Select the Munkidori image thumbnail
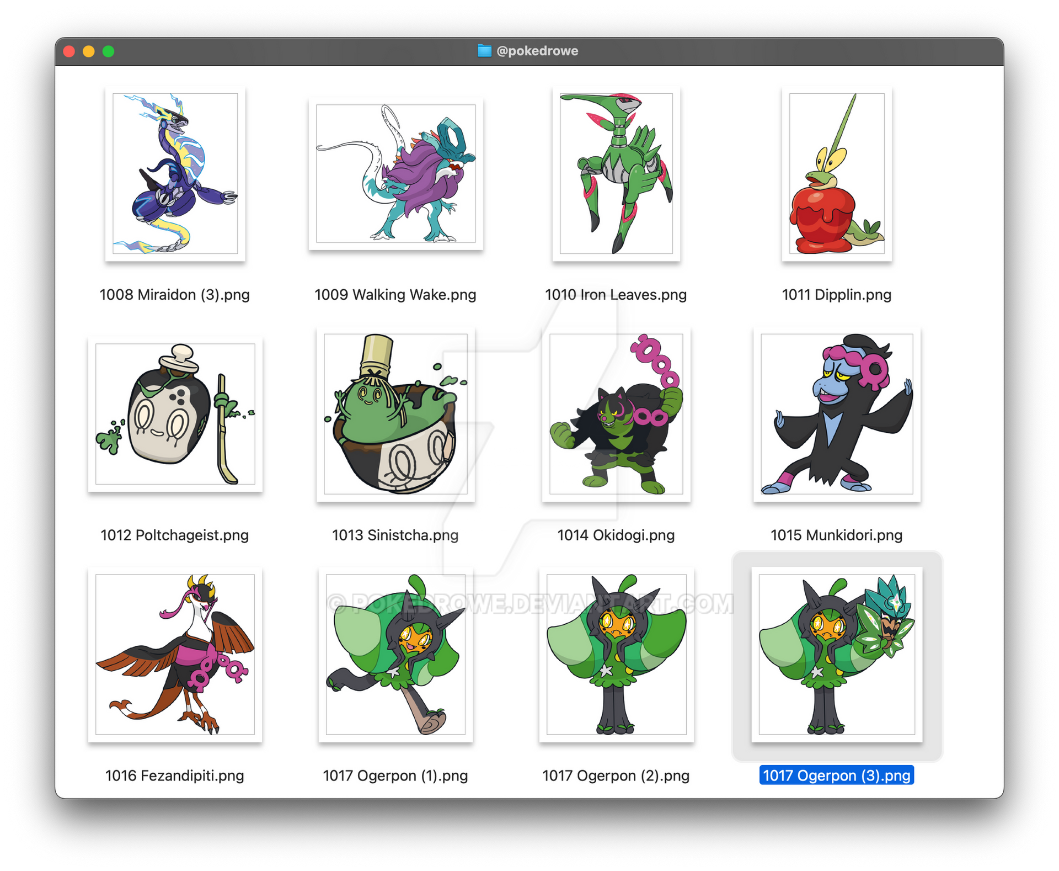The width and height of the screenshot is (1059, 871). 837,414
